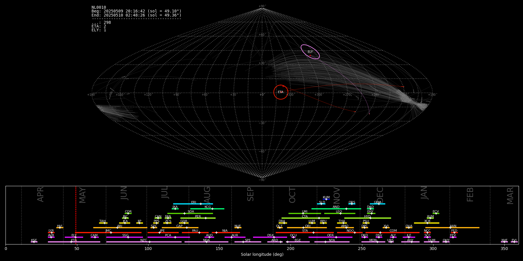Click the ELY radiant label on the sky map

310,52
